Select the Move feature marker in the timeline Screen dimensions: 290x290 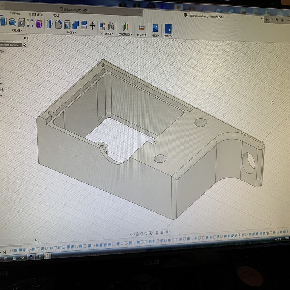tap(240, 235)
